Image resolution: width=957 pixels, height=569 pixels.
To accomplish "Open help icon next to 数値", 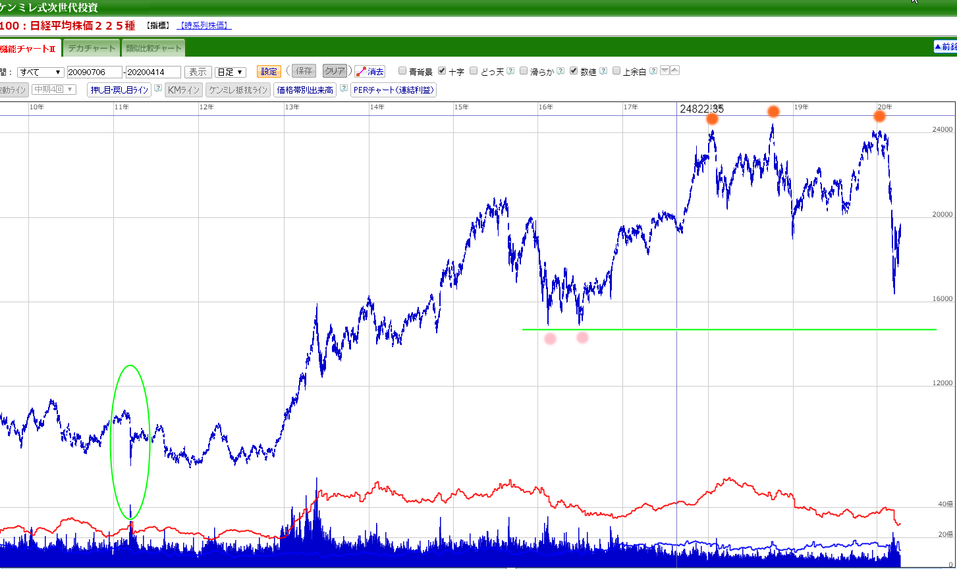I will (603, 72).
